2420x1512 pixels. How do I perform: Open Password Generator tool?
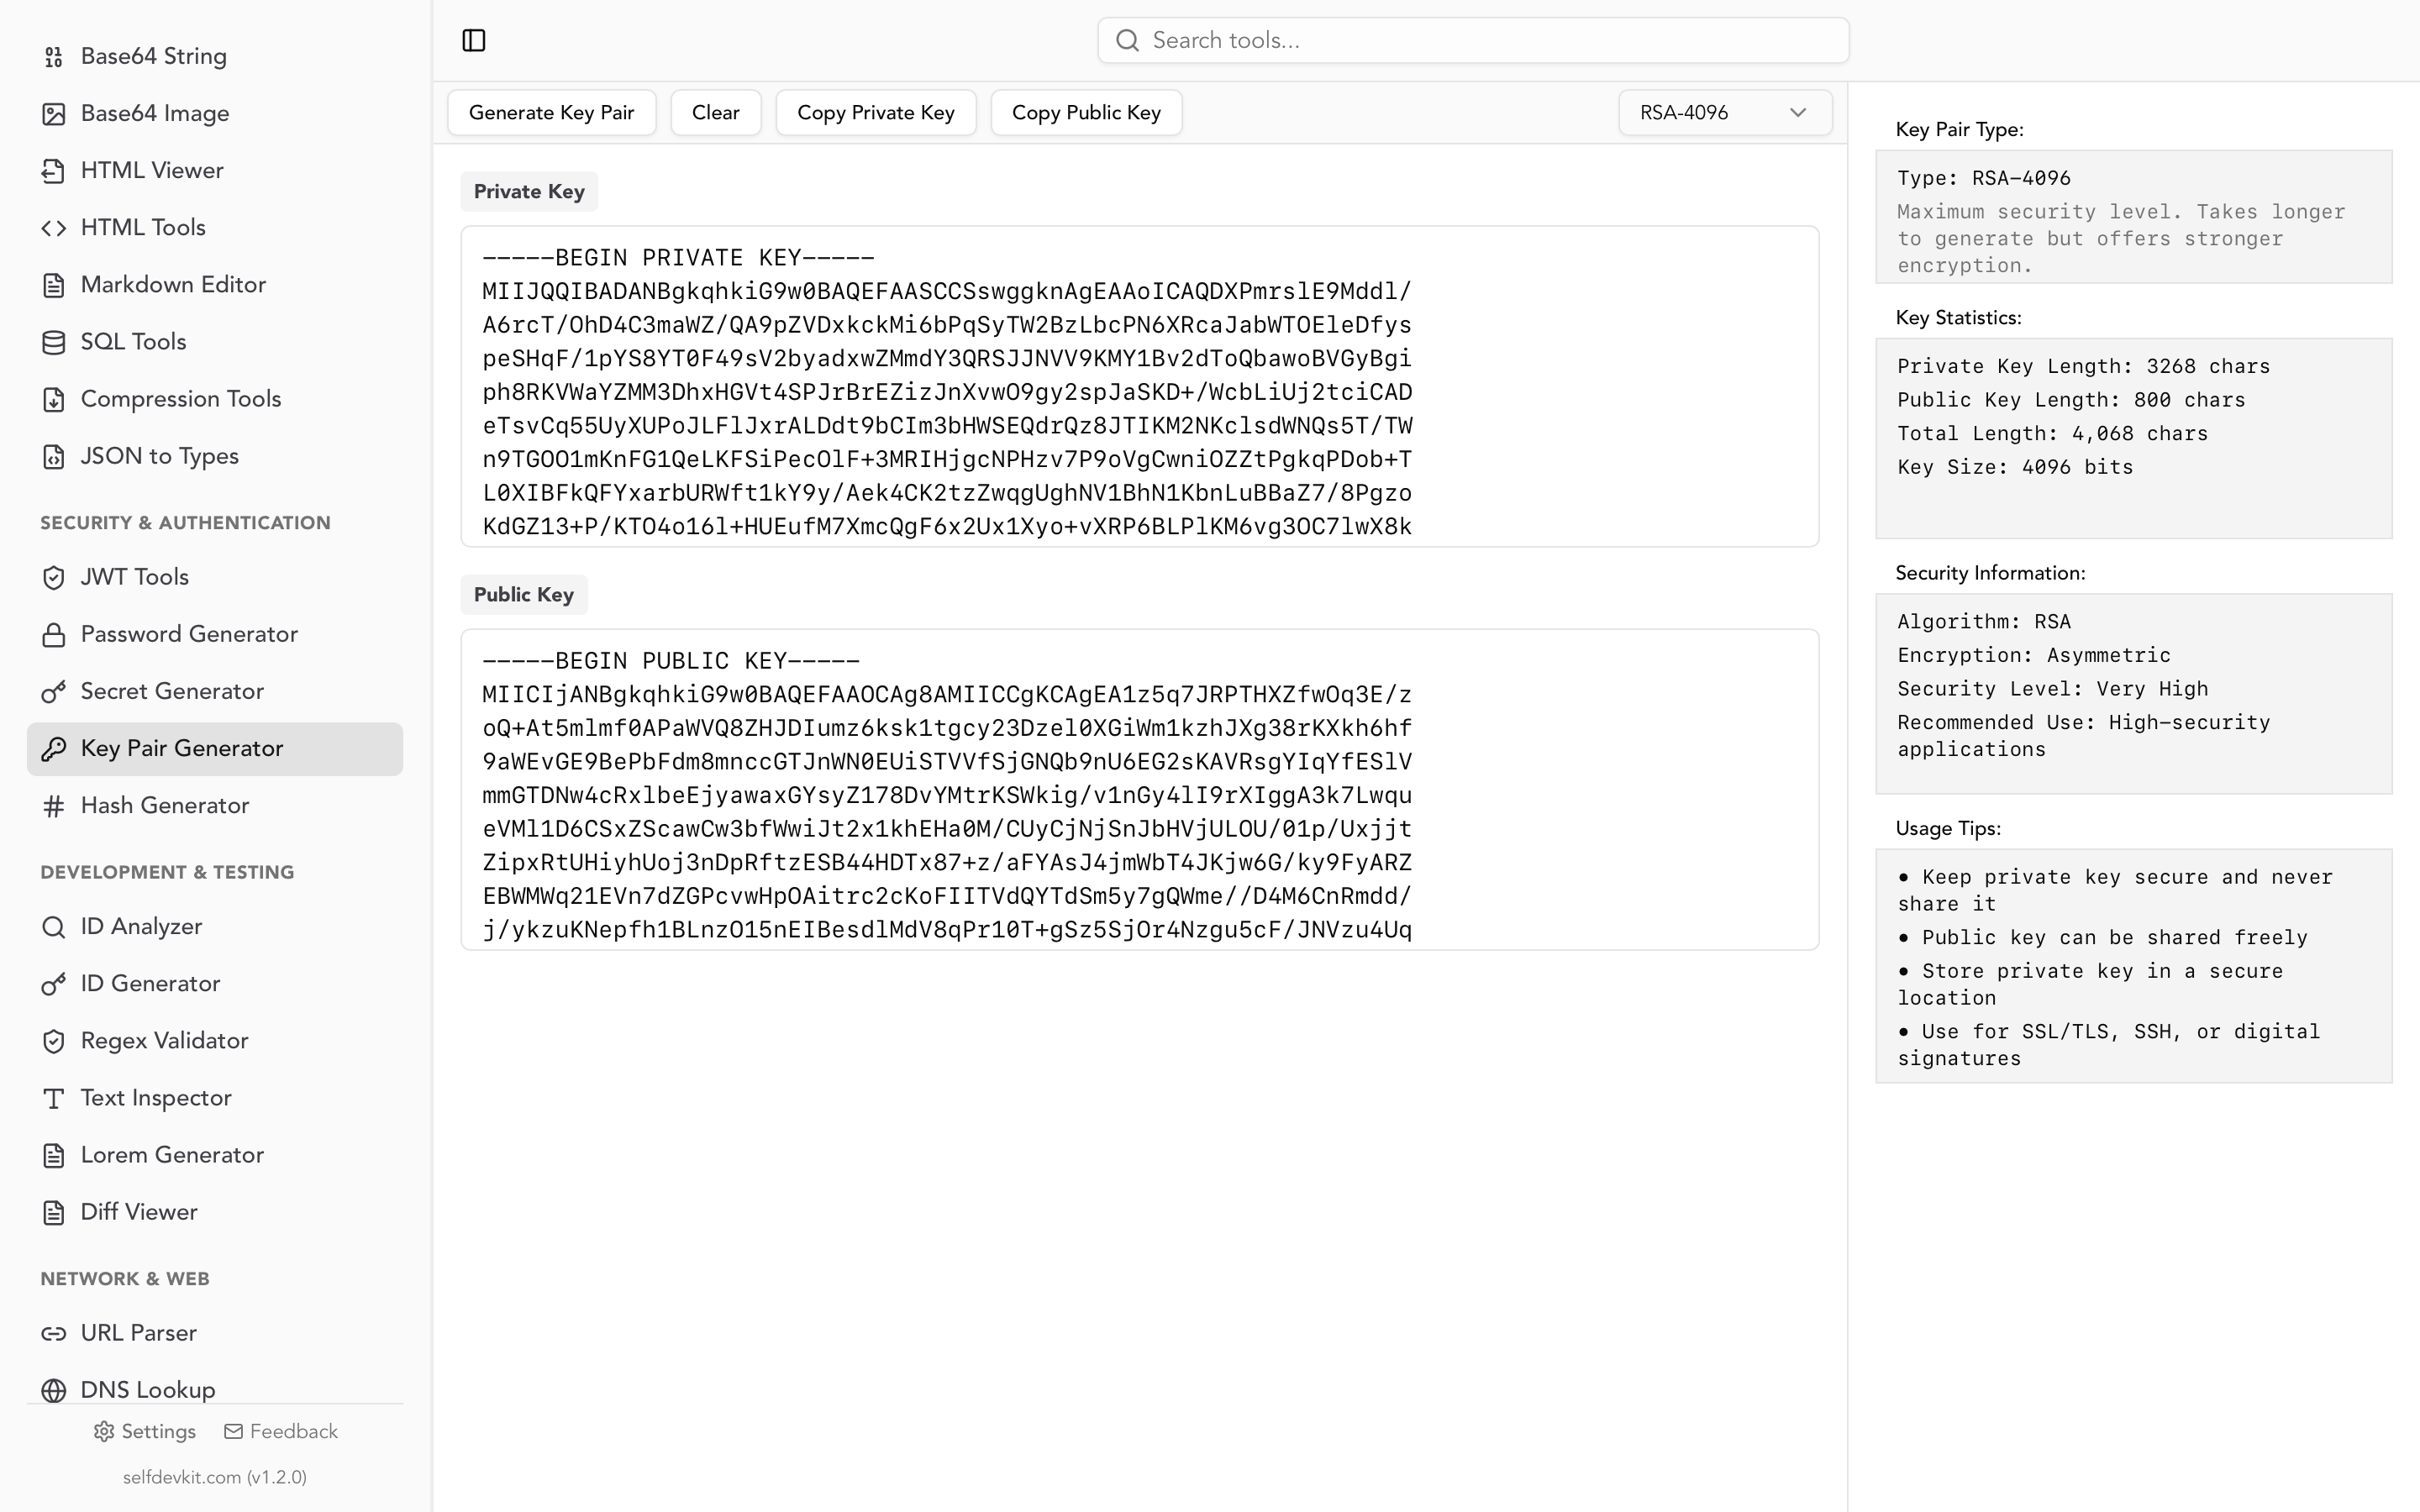pyautogui.click(x=215, y=634)
